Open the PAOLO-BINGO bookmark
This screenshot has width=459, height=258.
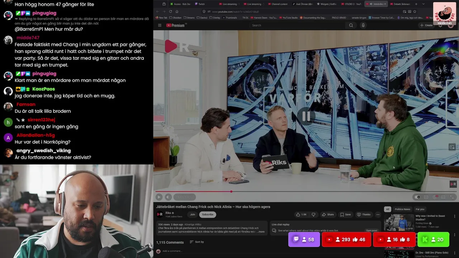tap(339, 18)
